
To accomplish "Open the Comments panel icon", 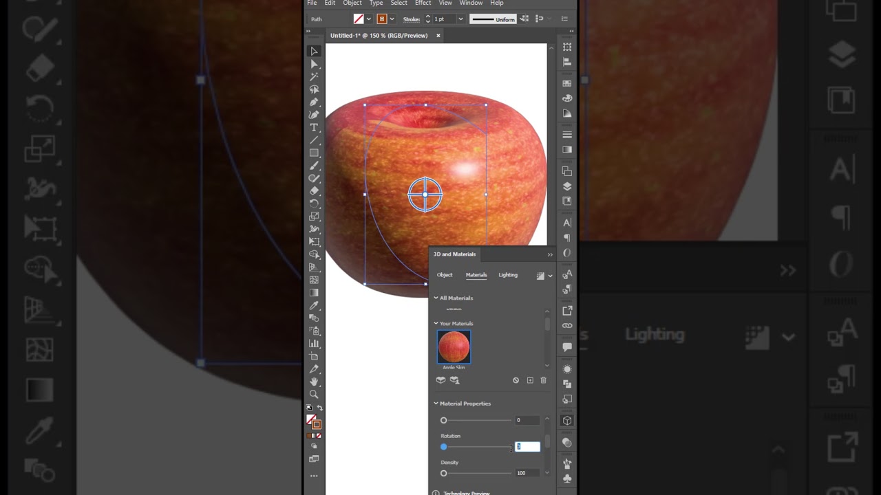I will click(567, 348).
